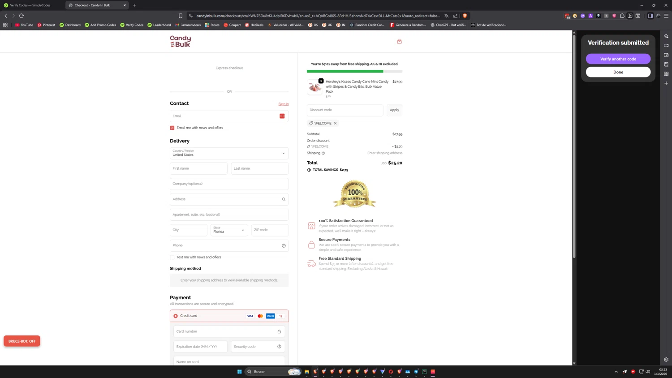The width and height of the screenshot is (672, 378).
Task: Uncheck Email me with news and offers
Action: (172, 128)
